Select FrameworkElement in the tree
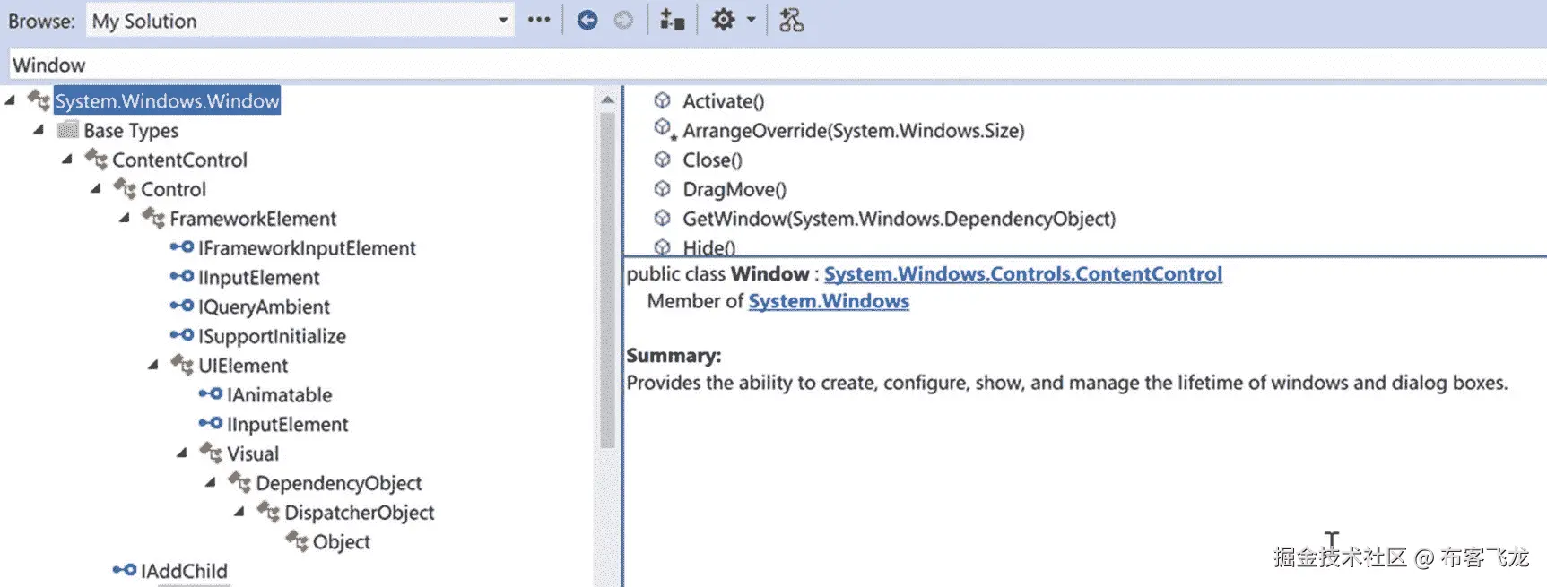Screen dimensions: 1547x587 point(253,219)
